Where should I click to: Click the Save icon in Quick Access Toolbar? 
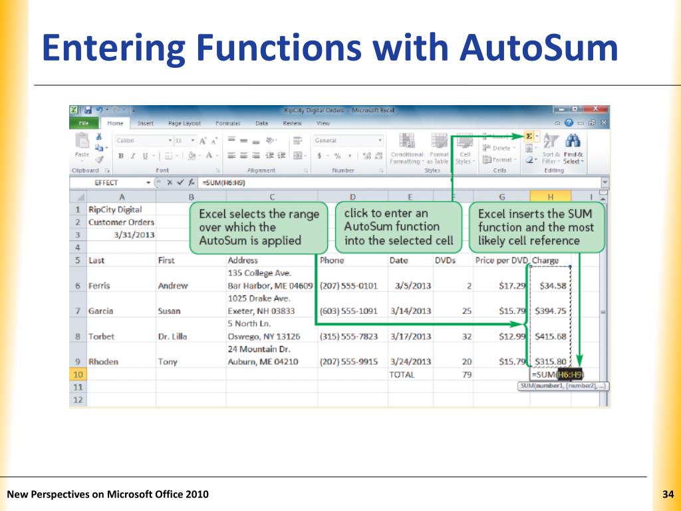click(88, 110)
